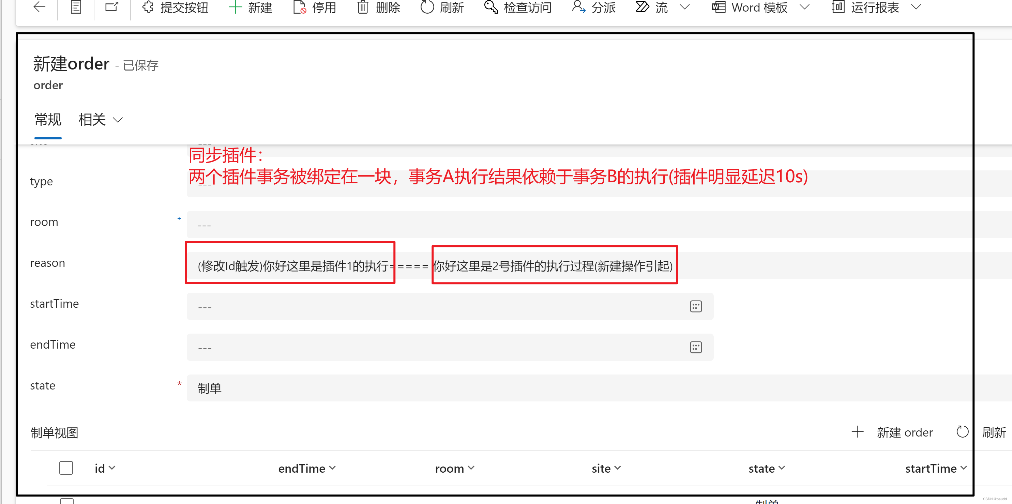Click 检查访问 key icon
The width and height of the screenshot is (1012, 504).
click(491, 7)
